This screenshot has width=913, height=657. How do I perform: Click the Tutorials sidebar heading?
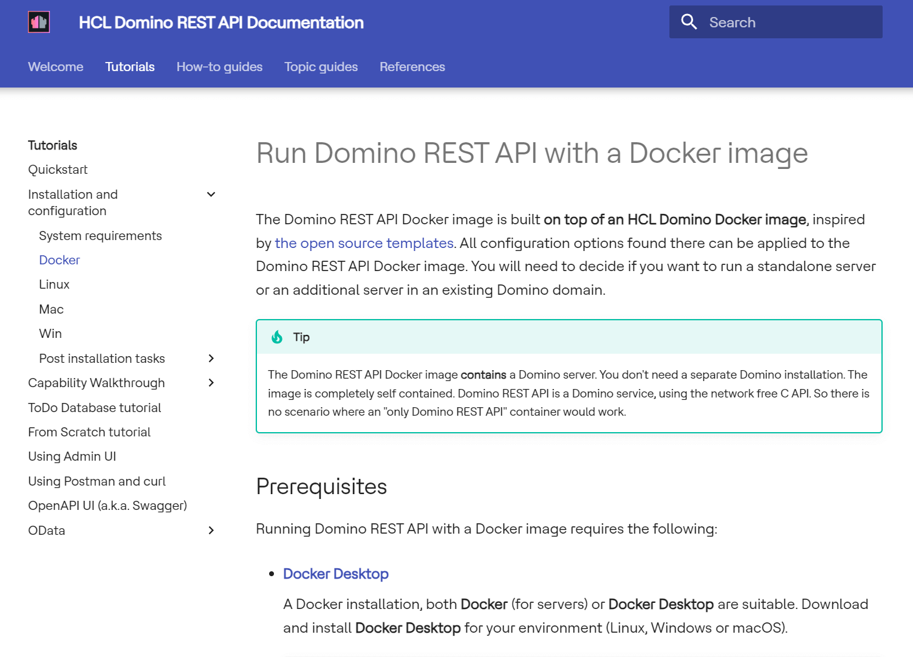click(53, 145)
